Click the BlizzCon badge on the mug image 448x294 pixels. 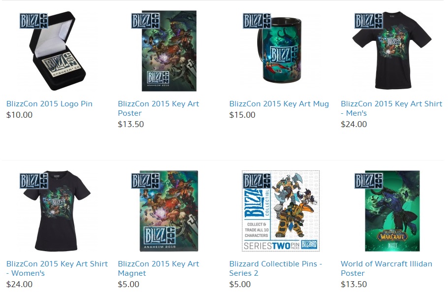(x=257, y=21)
